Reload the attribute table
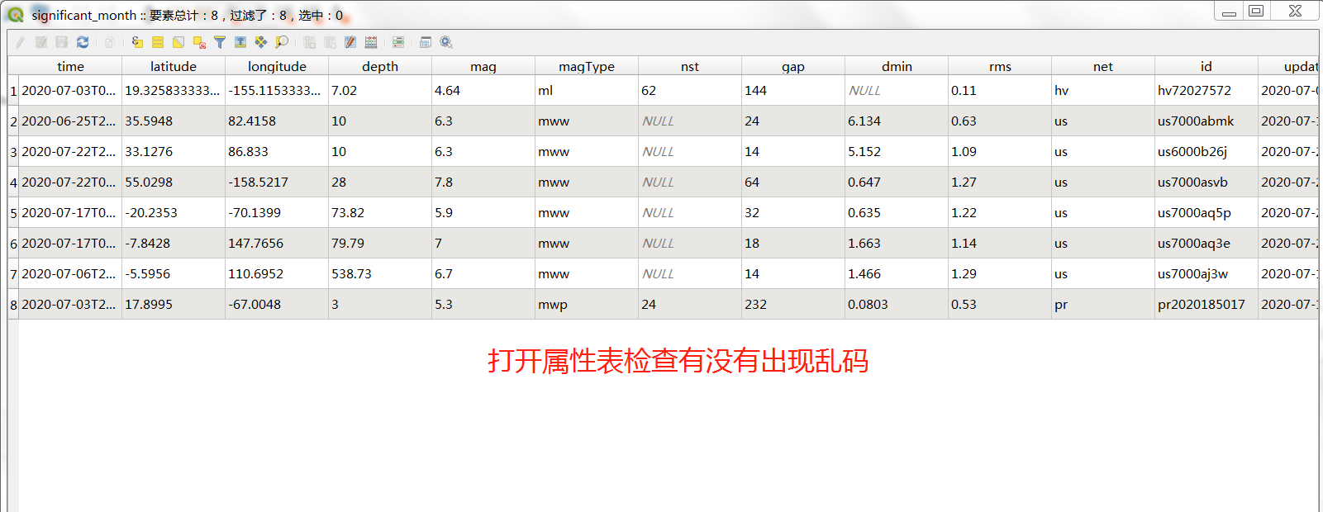The height and width of the screenshot is (512, 1323). [83, 42]
